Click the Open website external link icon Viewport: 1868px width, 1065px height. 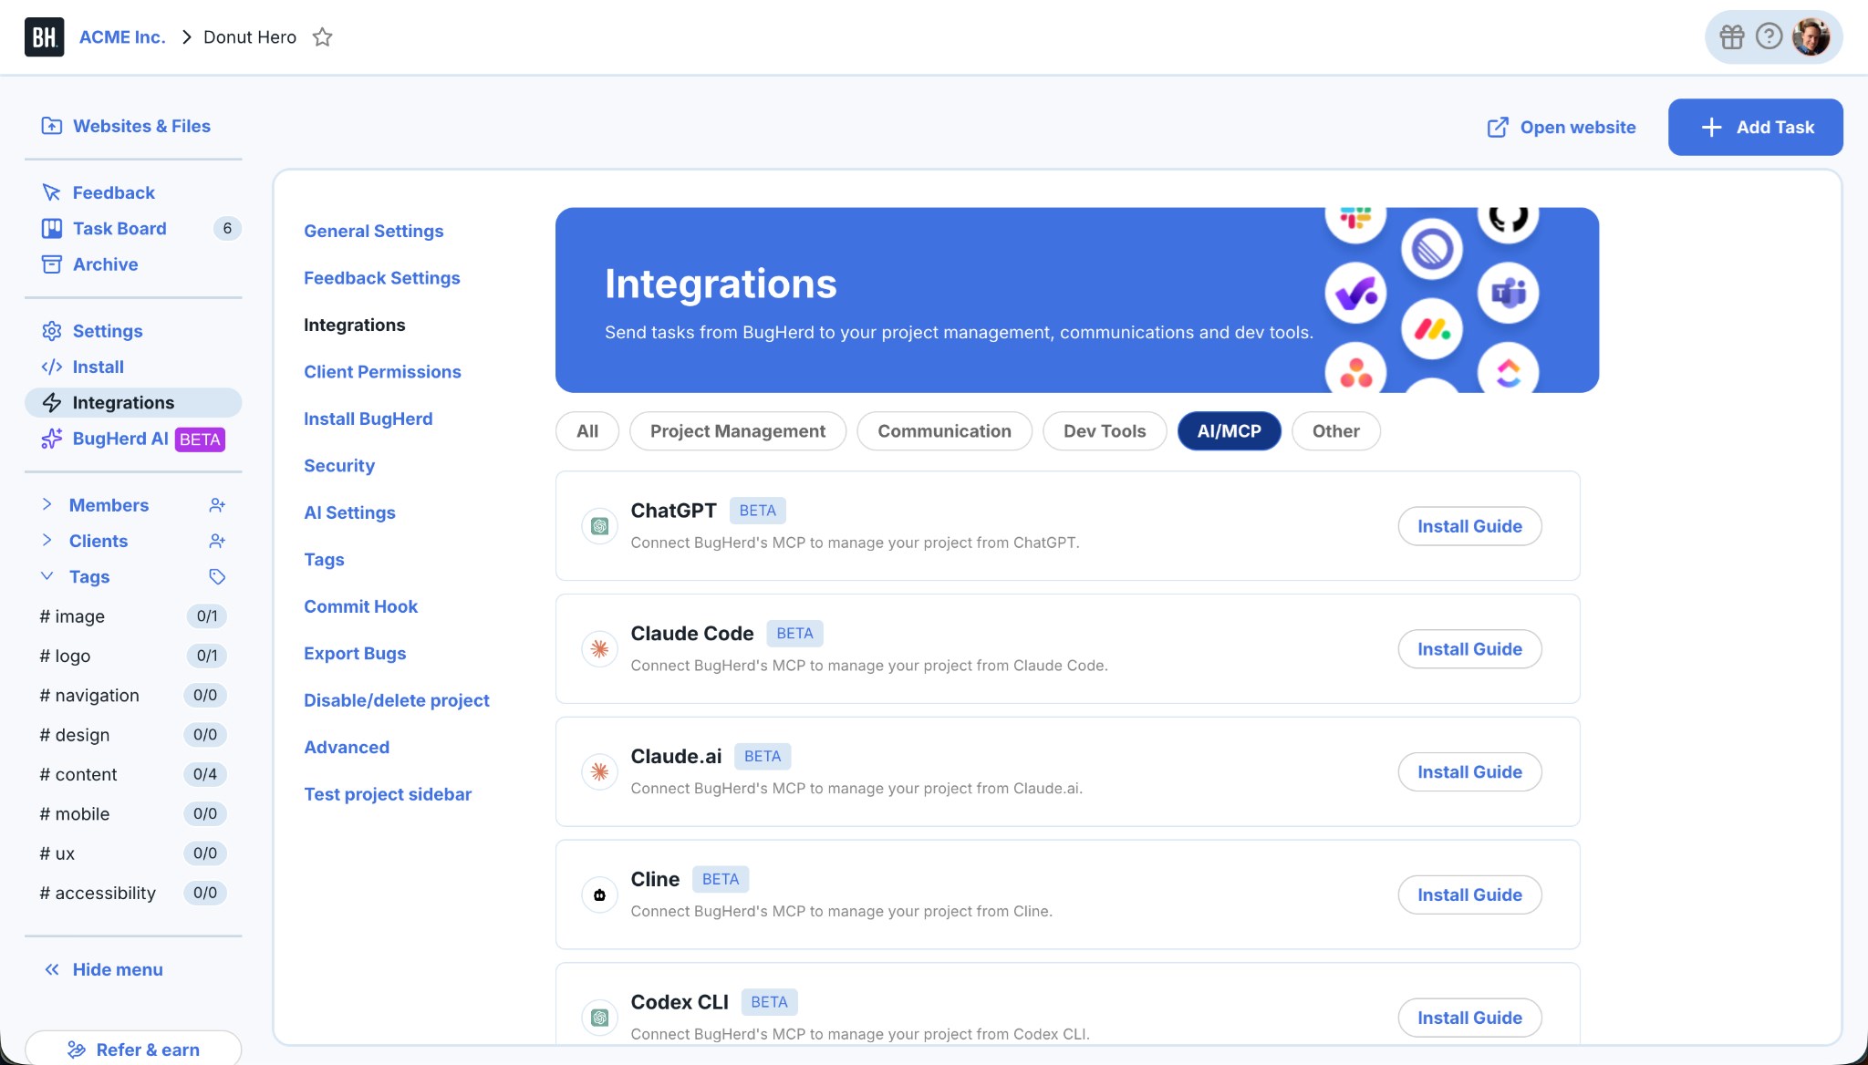[x=1498, y=127]
